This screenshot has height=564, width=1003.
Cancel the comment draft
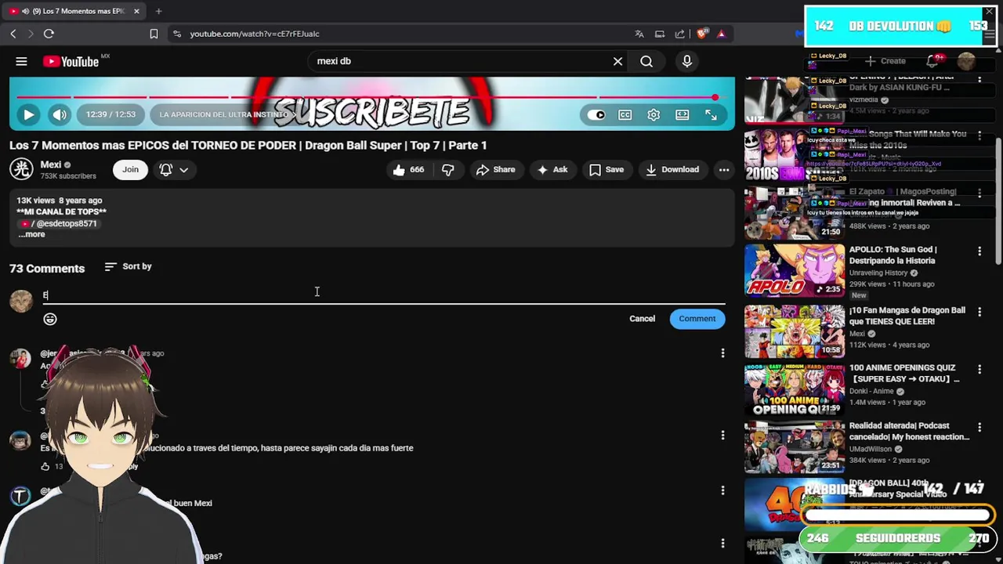pyautogui.click(x=642, y=319)
